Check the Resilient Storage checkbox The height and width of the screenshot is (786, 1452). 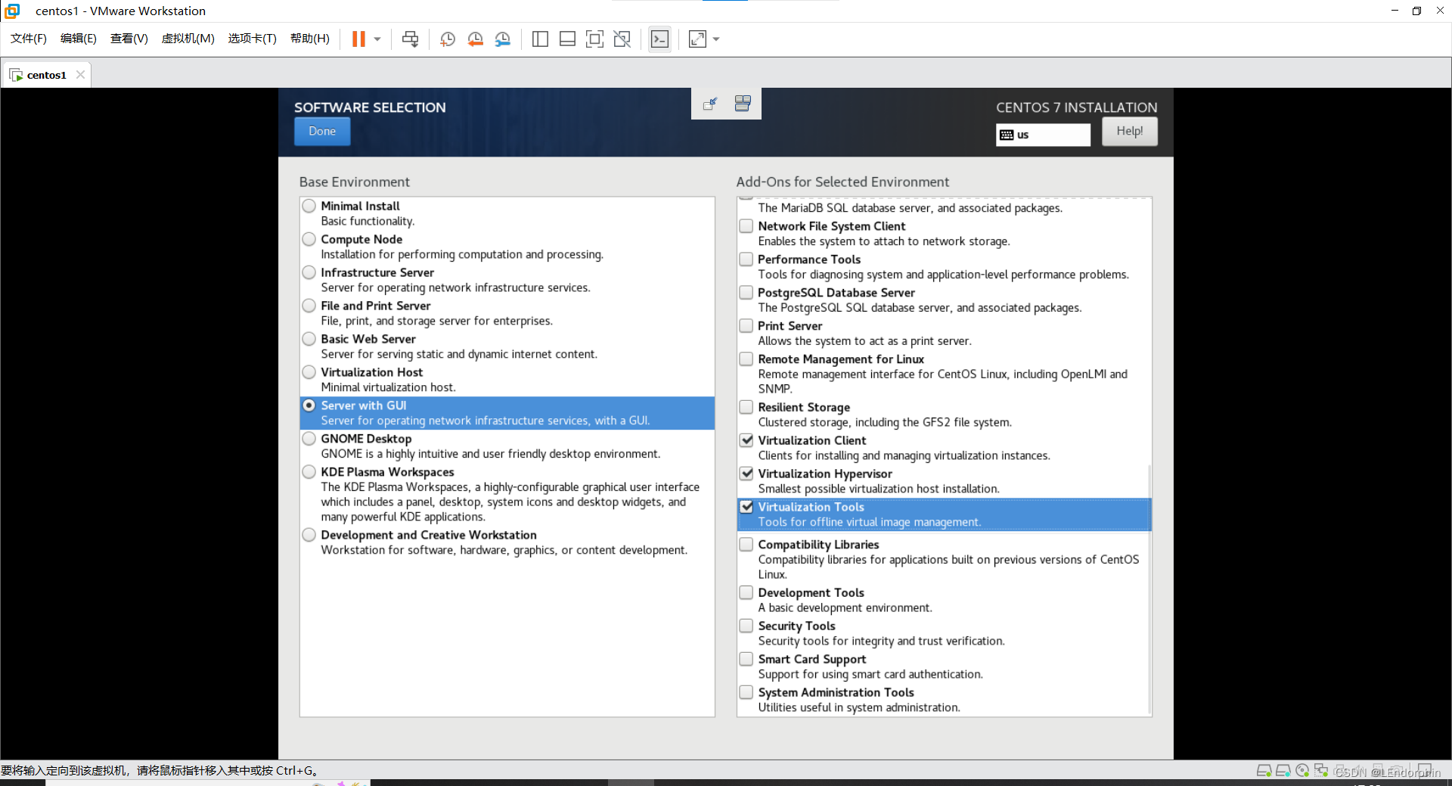746,407
